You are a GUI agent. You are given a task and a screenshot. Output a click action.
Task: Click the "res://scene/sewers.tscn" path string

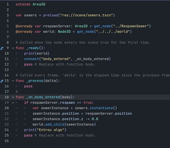(x=86, y=15)
